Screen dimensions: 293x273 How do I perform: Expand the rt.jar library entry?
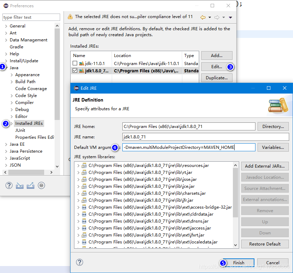[x=78, y=172]
